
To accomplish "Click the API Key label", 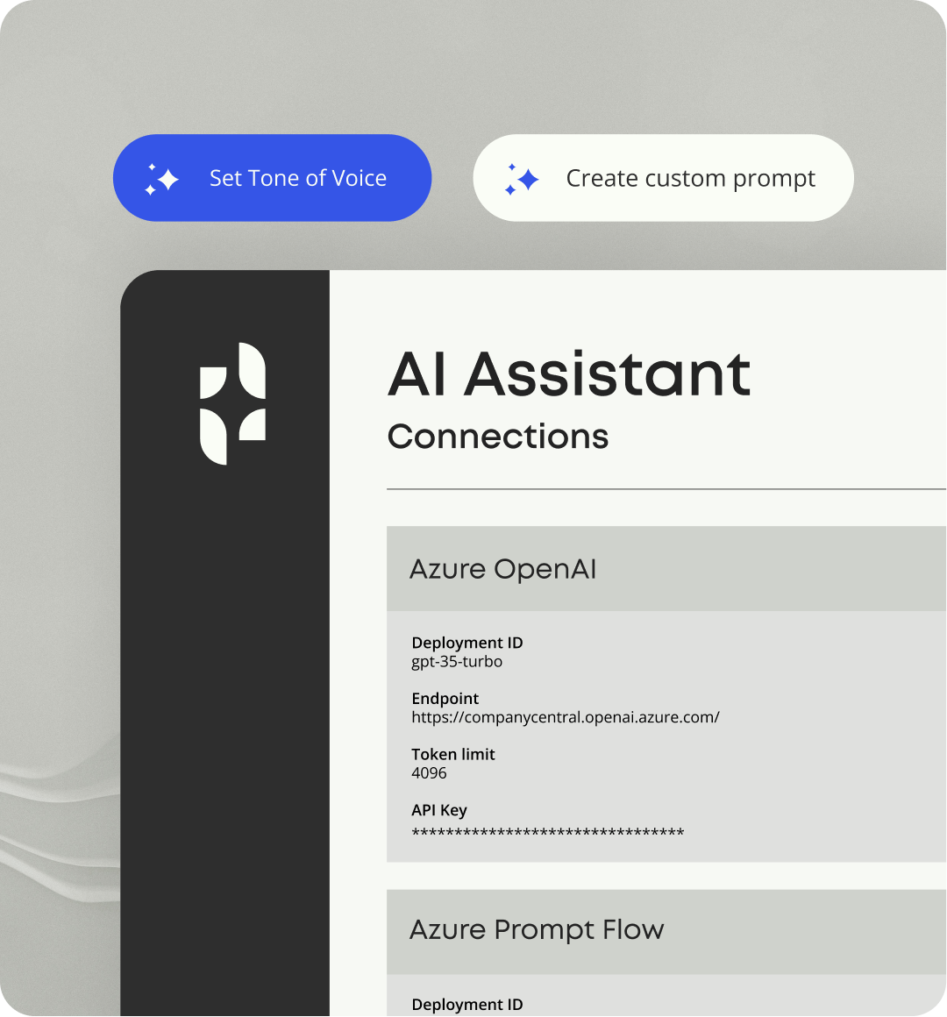I will tap(439, 810).
